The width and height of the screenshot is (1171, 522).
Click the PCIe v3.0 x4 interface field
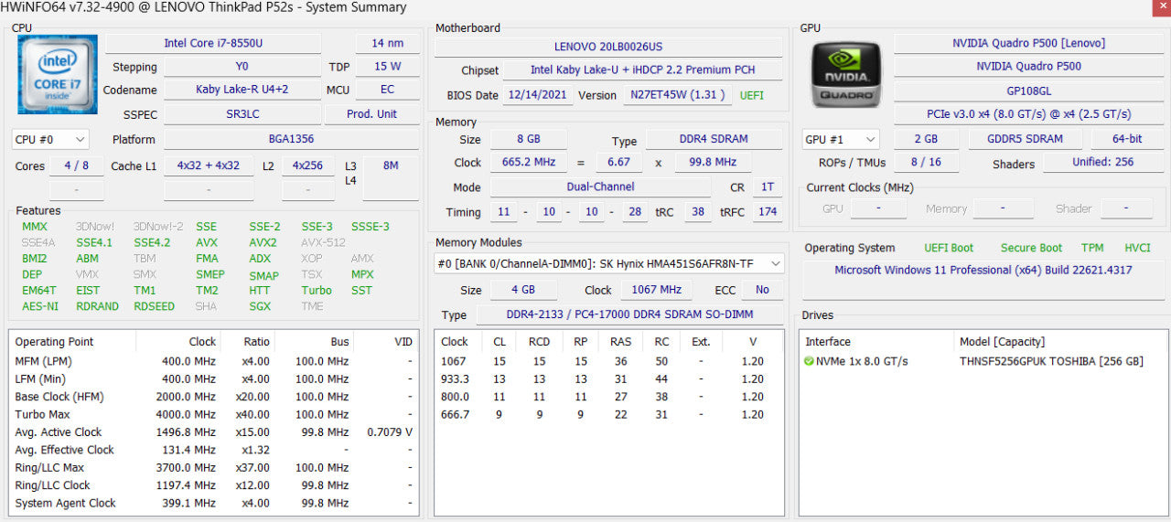1028,114
